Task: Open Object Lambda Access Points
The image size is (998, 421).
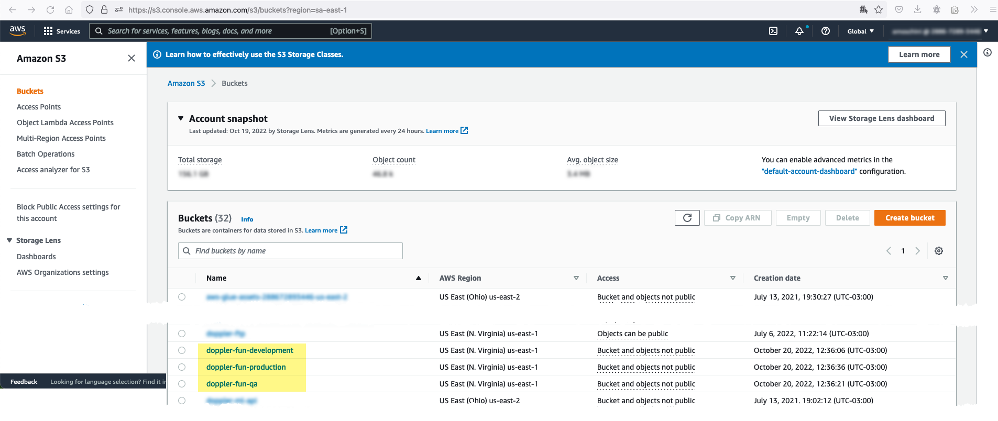Action: pyautogui.click(x=65, y=123)
